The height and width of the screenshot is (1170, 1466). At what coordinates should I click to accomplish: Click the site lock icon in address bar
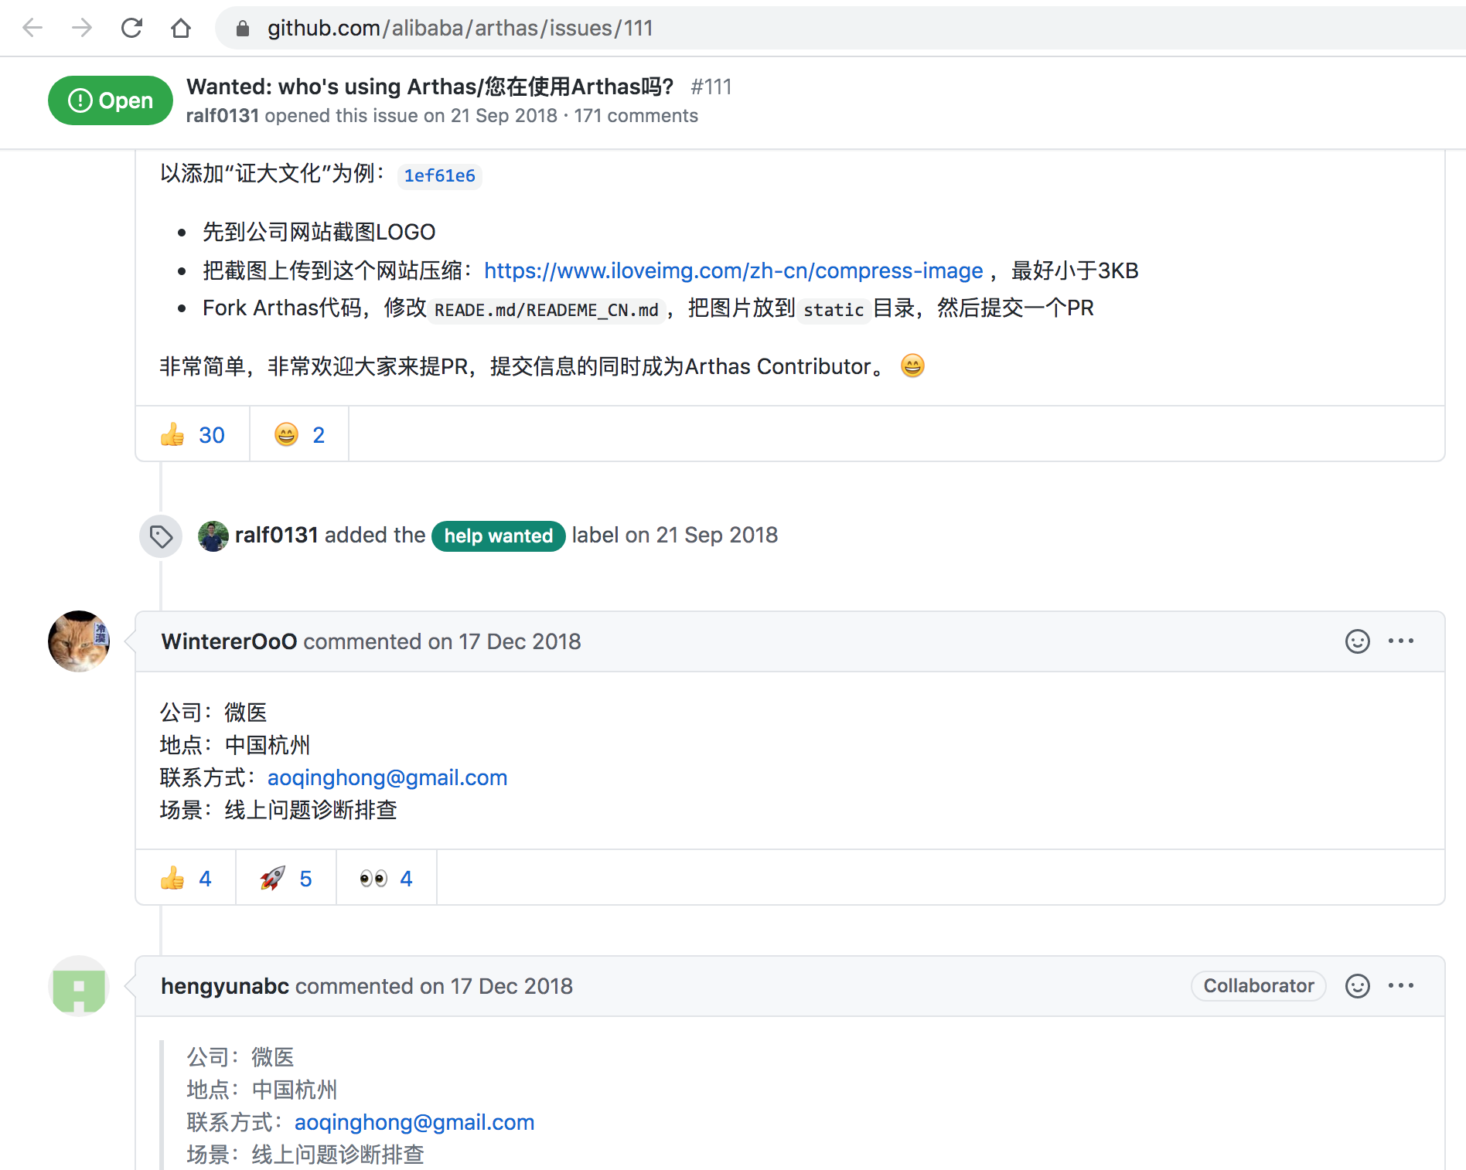point(243,29)
